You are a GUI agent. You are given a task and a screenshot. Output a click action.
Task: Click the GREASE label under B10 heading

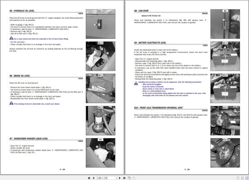coord(205,110)
